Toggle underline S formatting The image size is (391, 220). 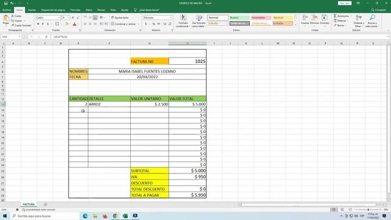[x=48, y=24]
